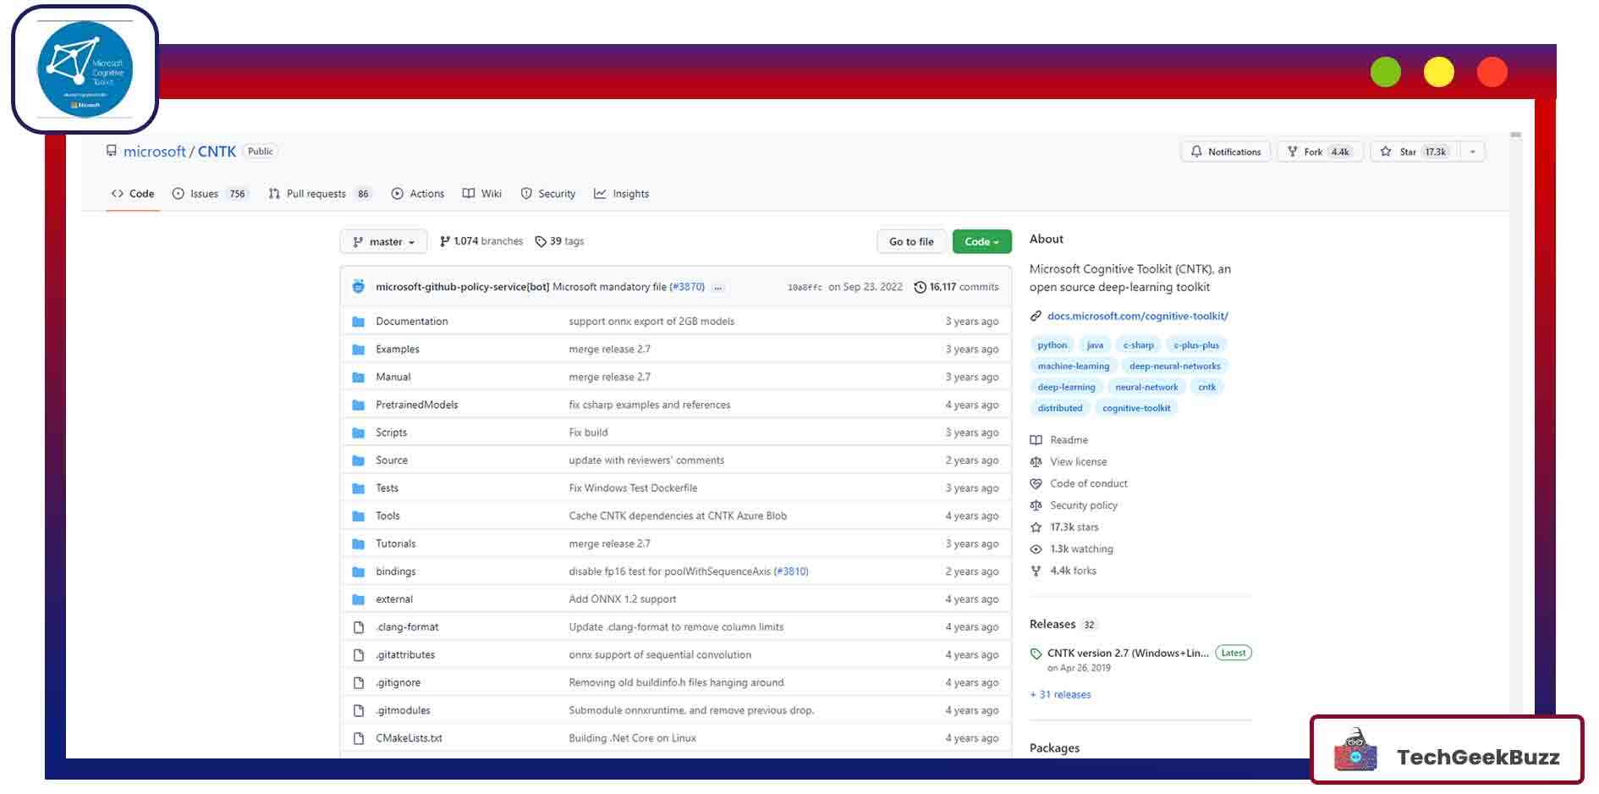Click the Readme book icon in About
The image size is (1599, 794).
coord(1036,439)
